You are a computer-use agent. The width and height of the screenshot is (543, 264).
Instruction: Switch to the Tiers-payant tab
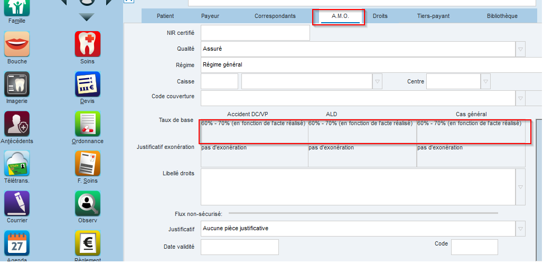pyautogui.click(x=433, y=16)
